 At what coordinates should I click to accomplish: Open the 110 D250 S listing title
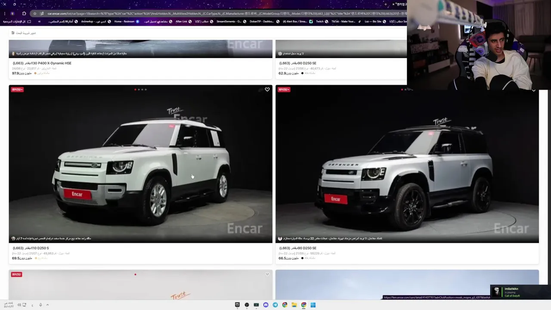31,248
